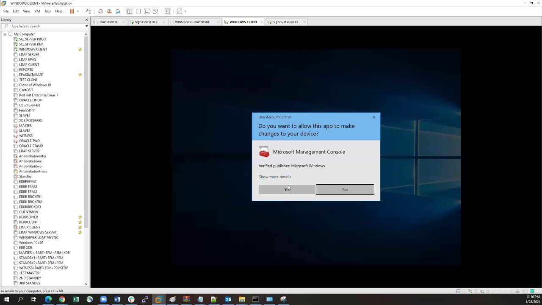Select Ansiblekubmaster in the library
Image resolution: width=542 pixels, height=305 pixels.
point(32,156)
